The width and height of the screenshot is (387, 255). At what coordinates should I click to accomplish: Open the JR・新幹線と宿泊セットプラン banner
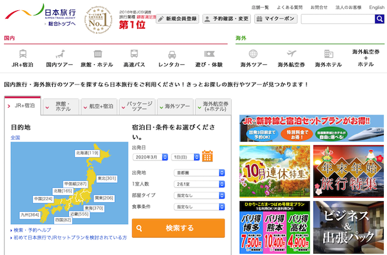(312, 128)
